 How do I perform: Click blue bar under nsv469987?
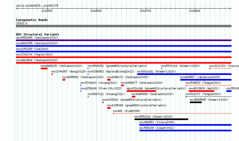[206, 80]
